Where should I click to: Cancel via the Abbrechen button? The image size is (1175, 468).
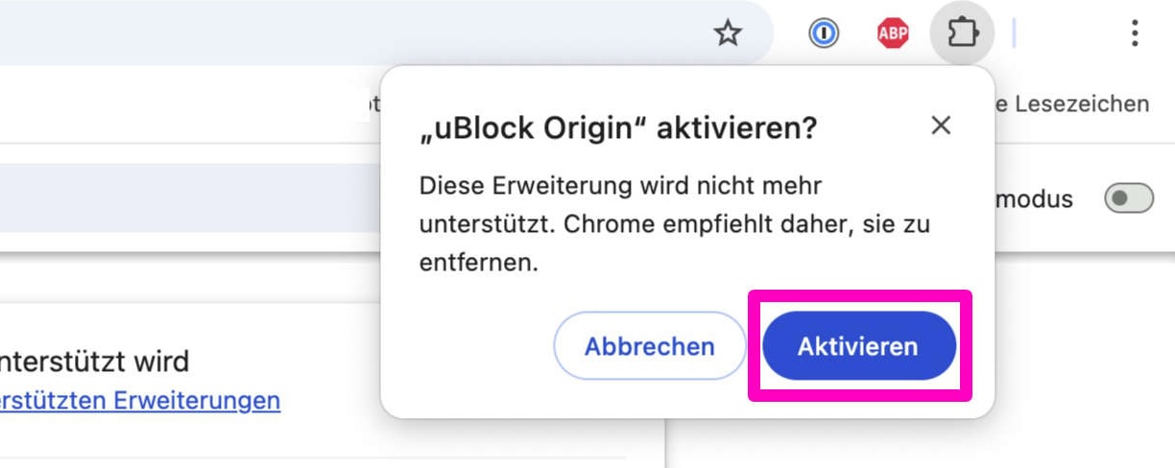[650, 346]
